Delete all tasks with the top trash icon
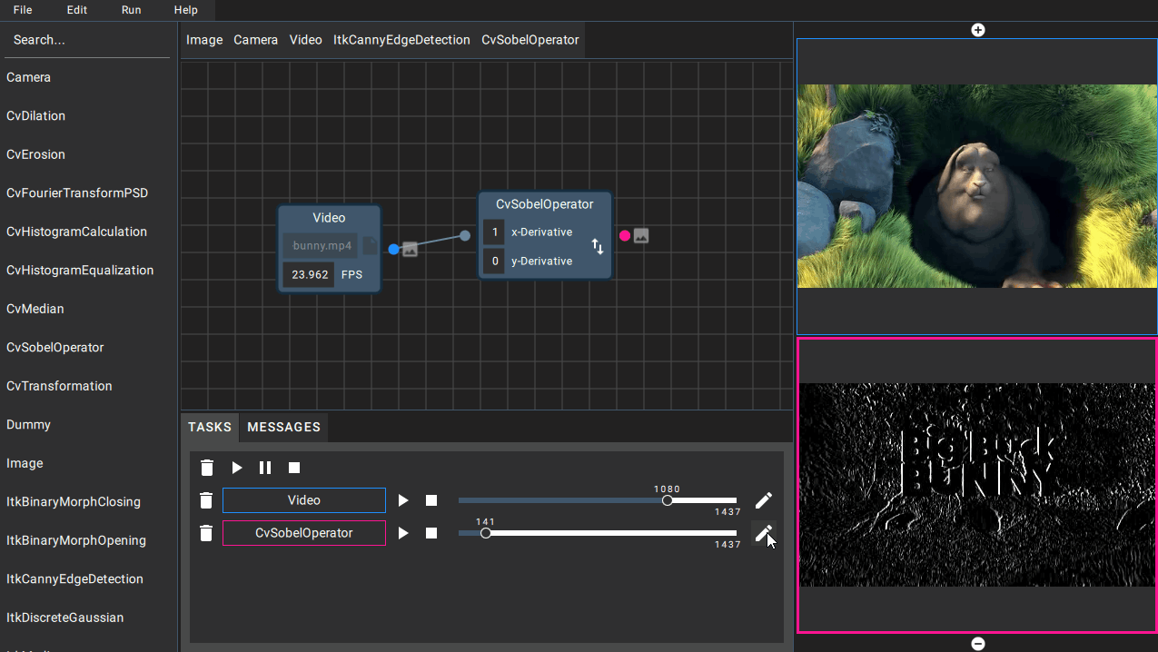 click(207, 468)
